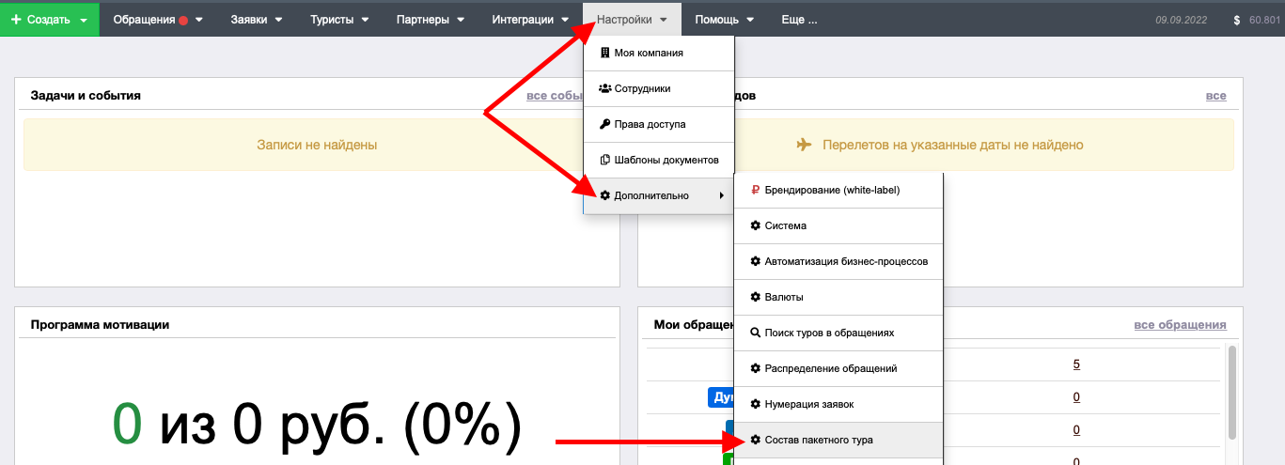Click plus icon on Создать button
This screenshot has width=1285, height=465.
(x=16, y=19)
